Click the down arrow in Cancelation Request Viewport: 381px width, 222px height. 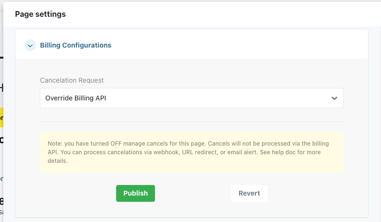334,98
